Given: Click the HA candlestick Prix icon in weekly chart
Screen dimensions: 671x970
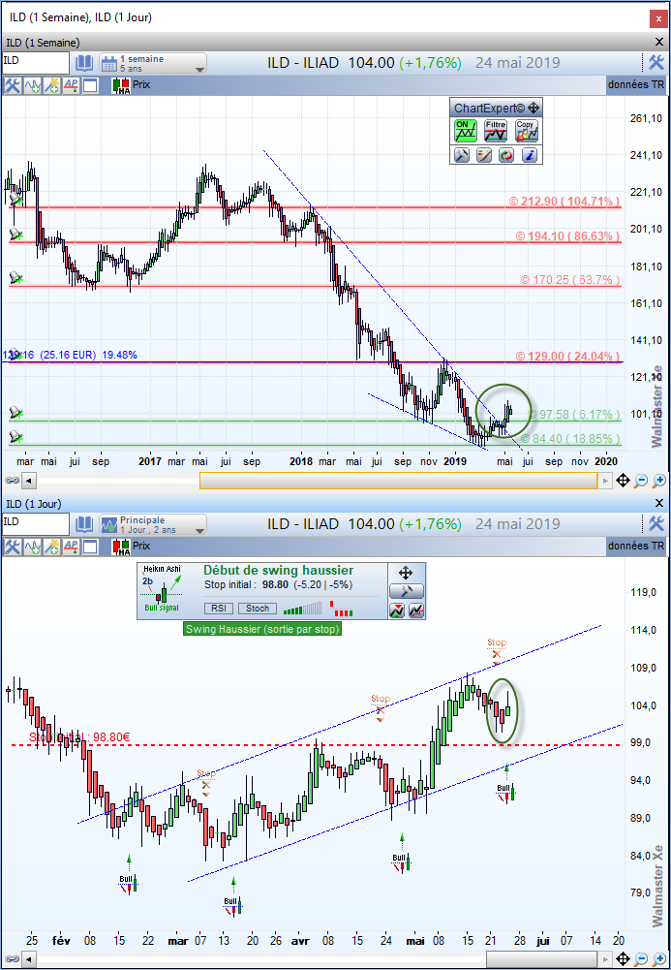Looking at the screenshot, I should point(121,85).
